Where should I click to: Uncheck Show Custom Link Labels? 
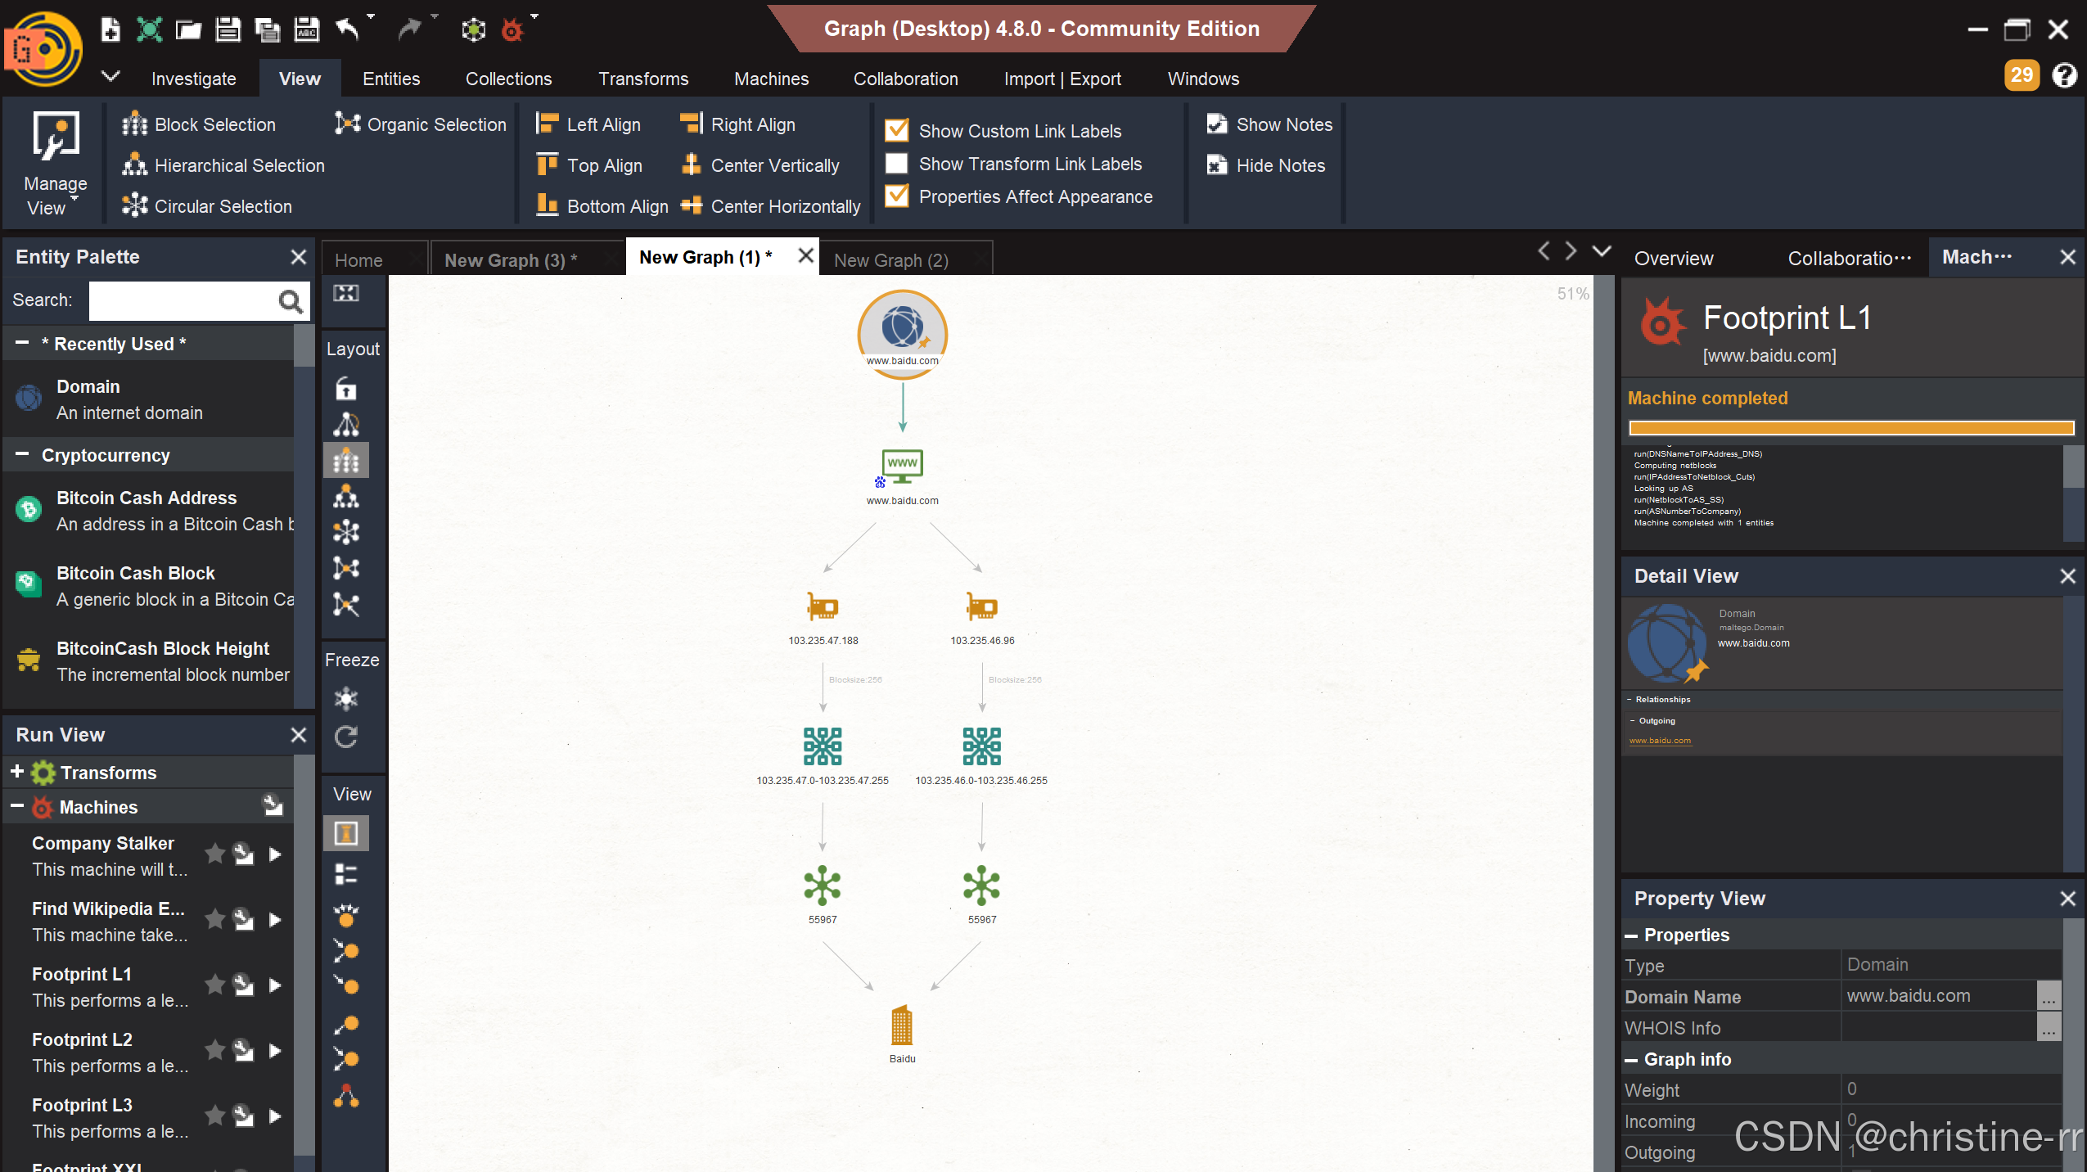pos(897,131)
